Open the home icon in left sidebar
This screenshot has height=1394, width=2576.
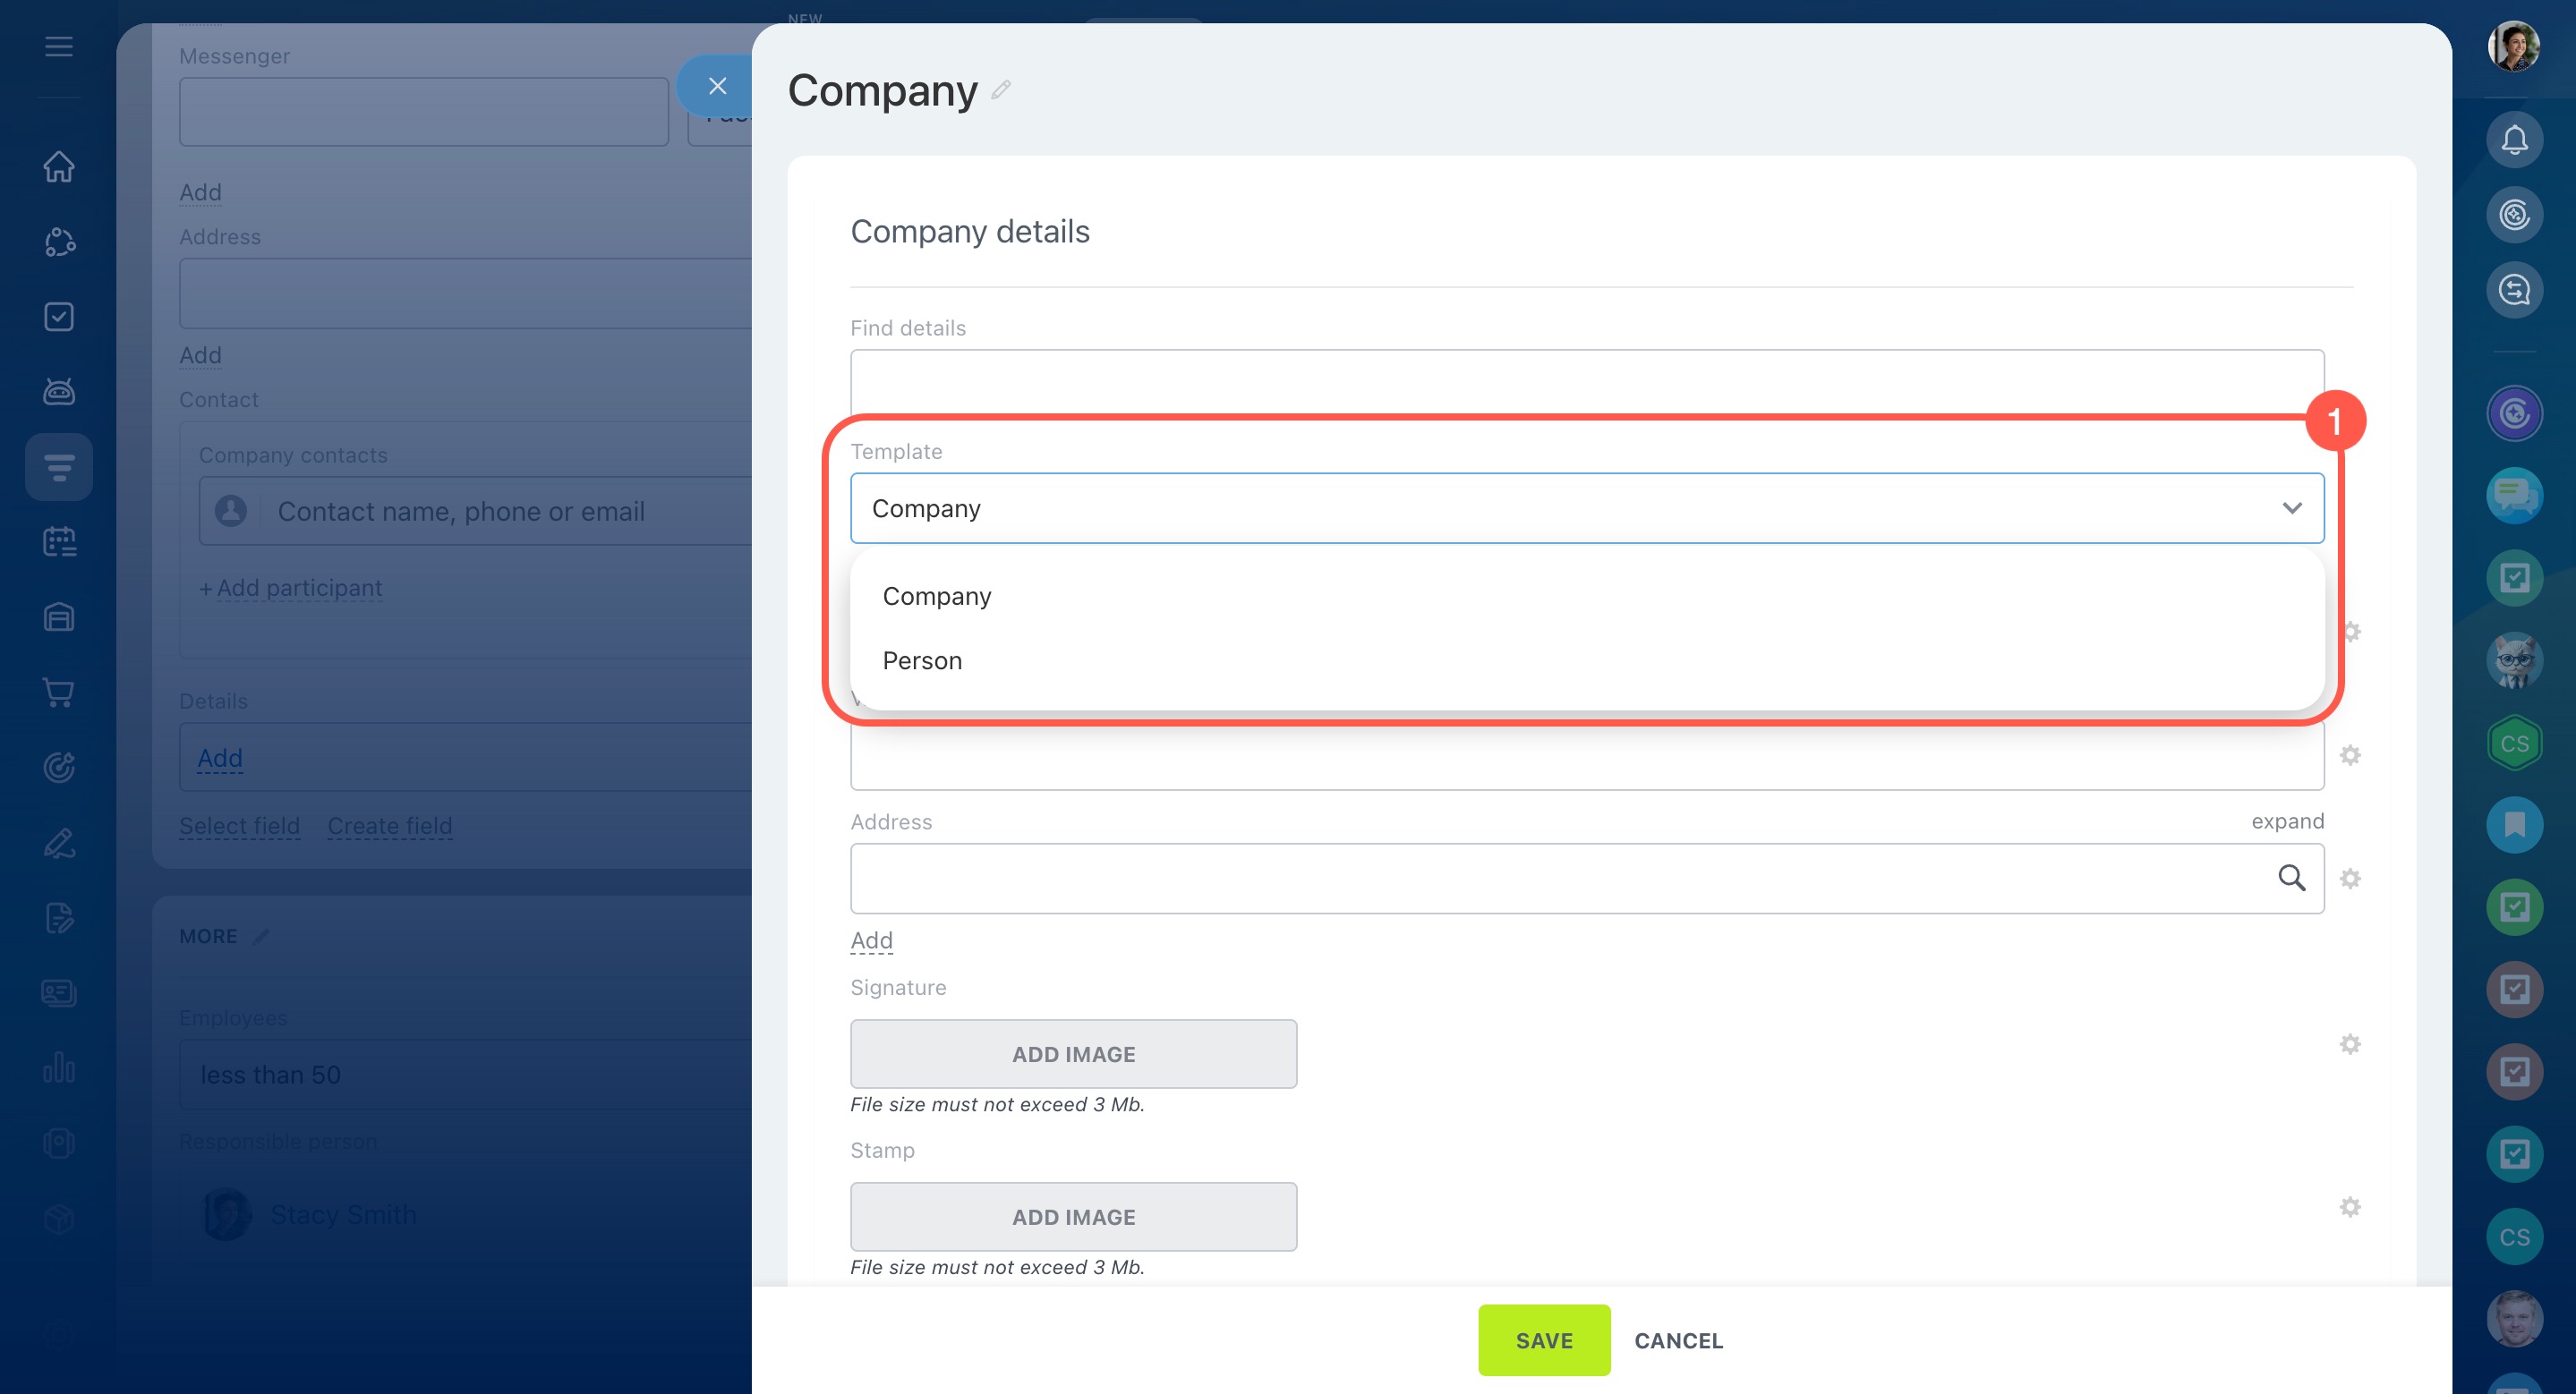(59, 166)
